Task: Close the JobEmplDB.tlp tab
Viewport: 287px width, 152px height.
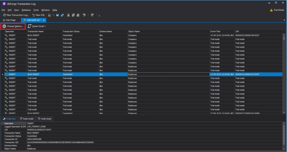Action: coord(44,20)
